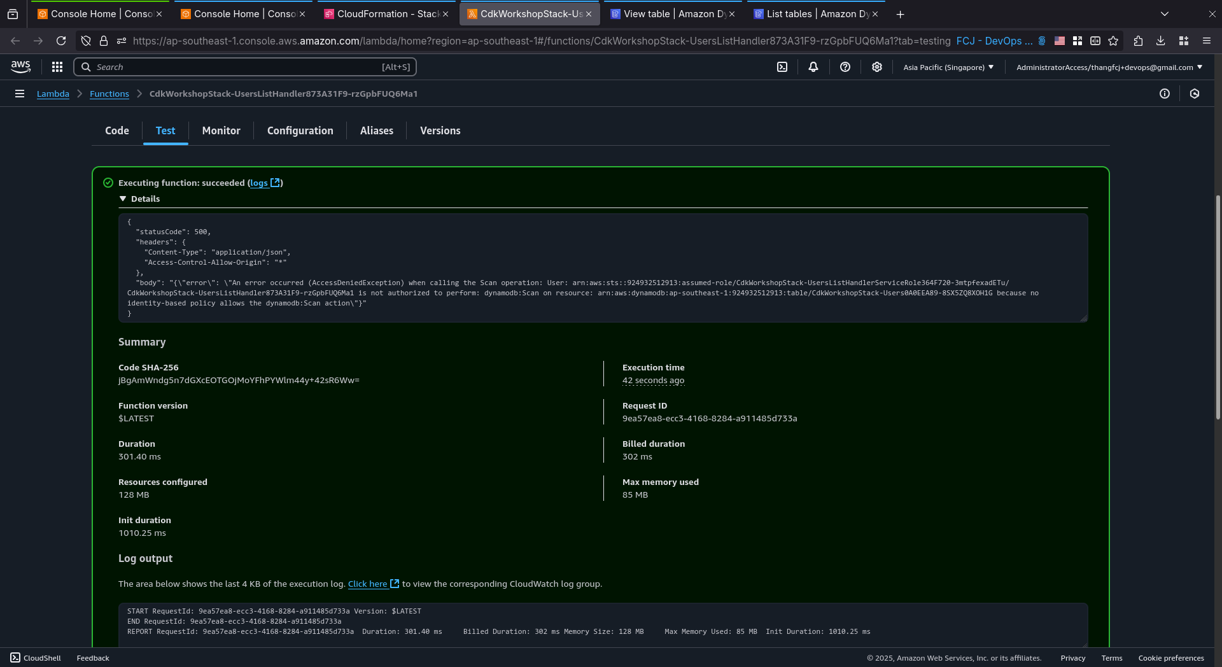Image resolution: width=1222 pixels, height=667 pixels.
Task: Open the Terms footer link
Action: coord(1112,658)
